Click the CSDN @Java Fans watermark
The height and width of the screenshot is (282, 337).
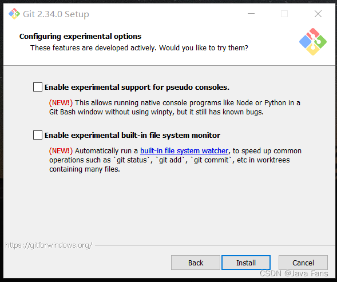tap(294, 273)
